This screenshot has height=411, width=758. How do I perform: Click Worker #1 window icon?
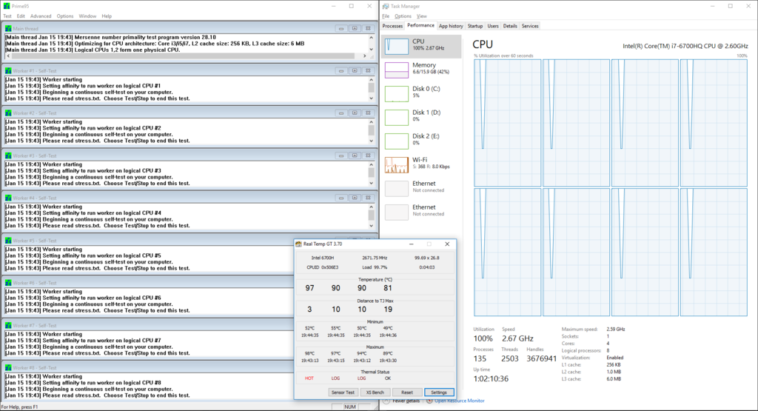point(8,70)
